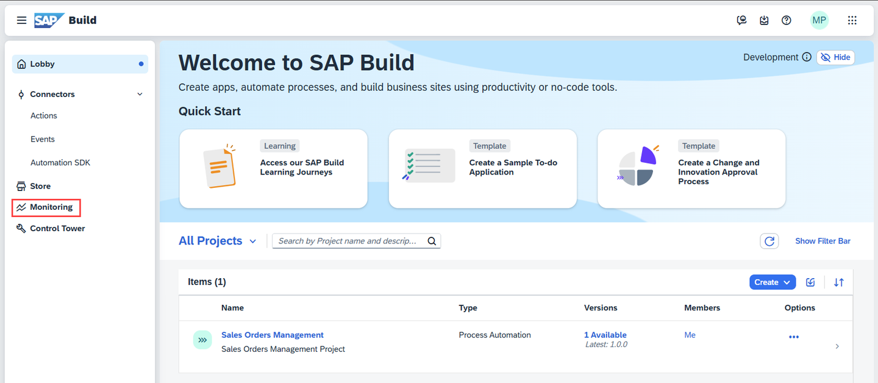This screenshot has width=878, height=383.
Task: Click the Items (1) heading
Action: point(207,282)
